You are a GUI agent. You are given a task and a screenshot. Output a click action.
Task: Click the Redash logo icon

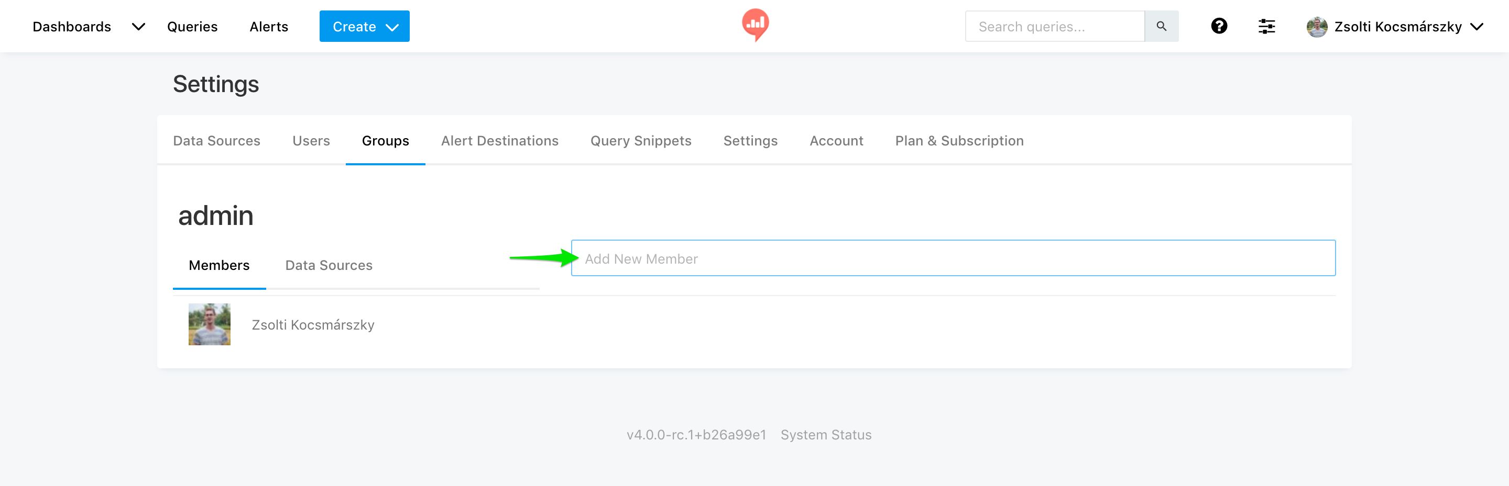coord(755,25)
